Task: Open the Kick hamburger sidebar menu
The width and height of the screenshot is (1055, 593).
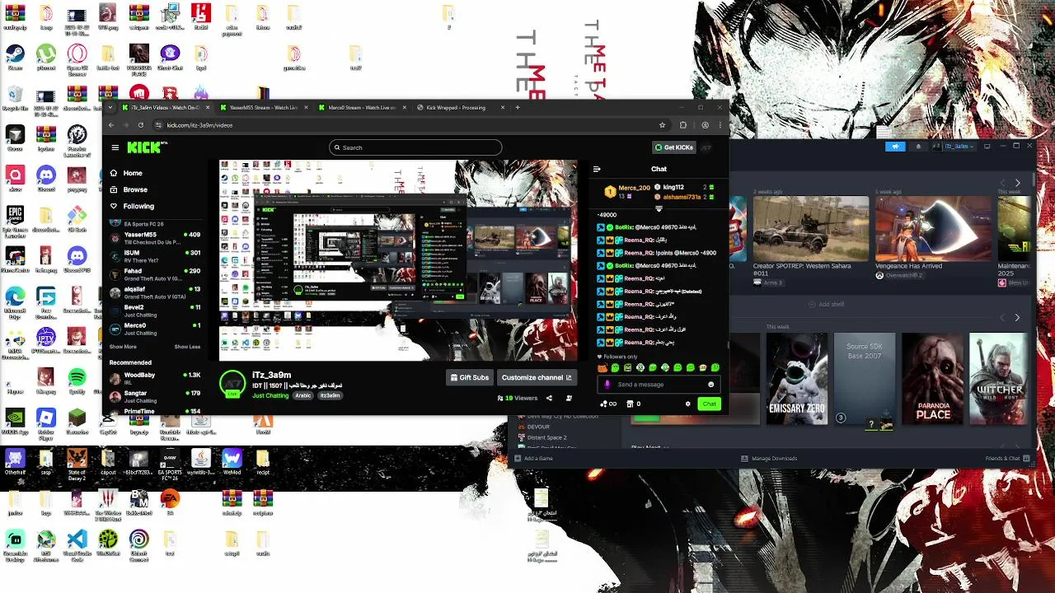Action: pyautogui.click(x=115, y=147)
